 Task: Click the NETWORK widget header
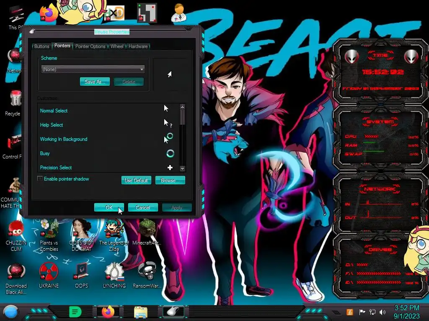[380, 189]
